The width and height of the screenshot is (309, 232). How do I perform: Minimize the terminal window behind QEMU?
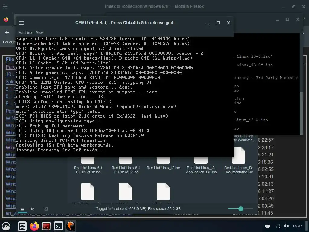(277, 20)
